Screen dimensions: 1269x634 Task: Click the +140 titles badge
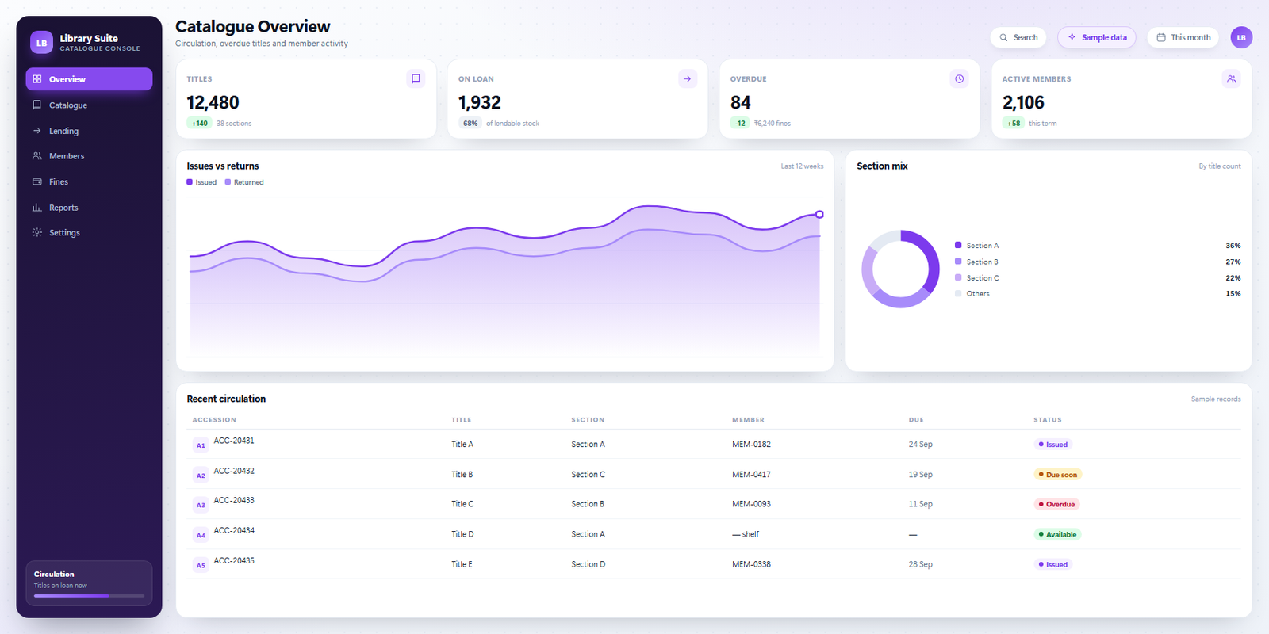199,123
